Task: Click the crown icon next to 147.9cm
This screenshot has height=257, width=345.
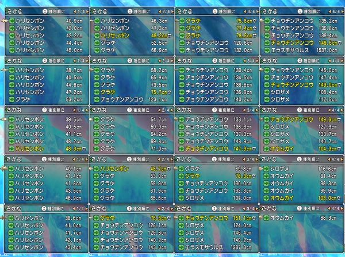Action: tap(254, 149)
